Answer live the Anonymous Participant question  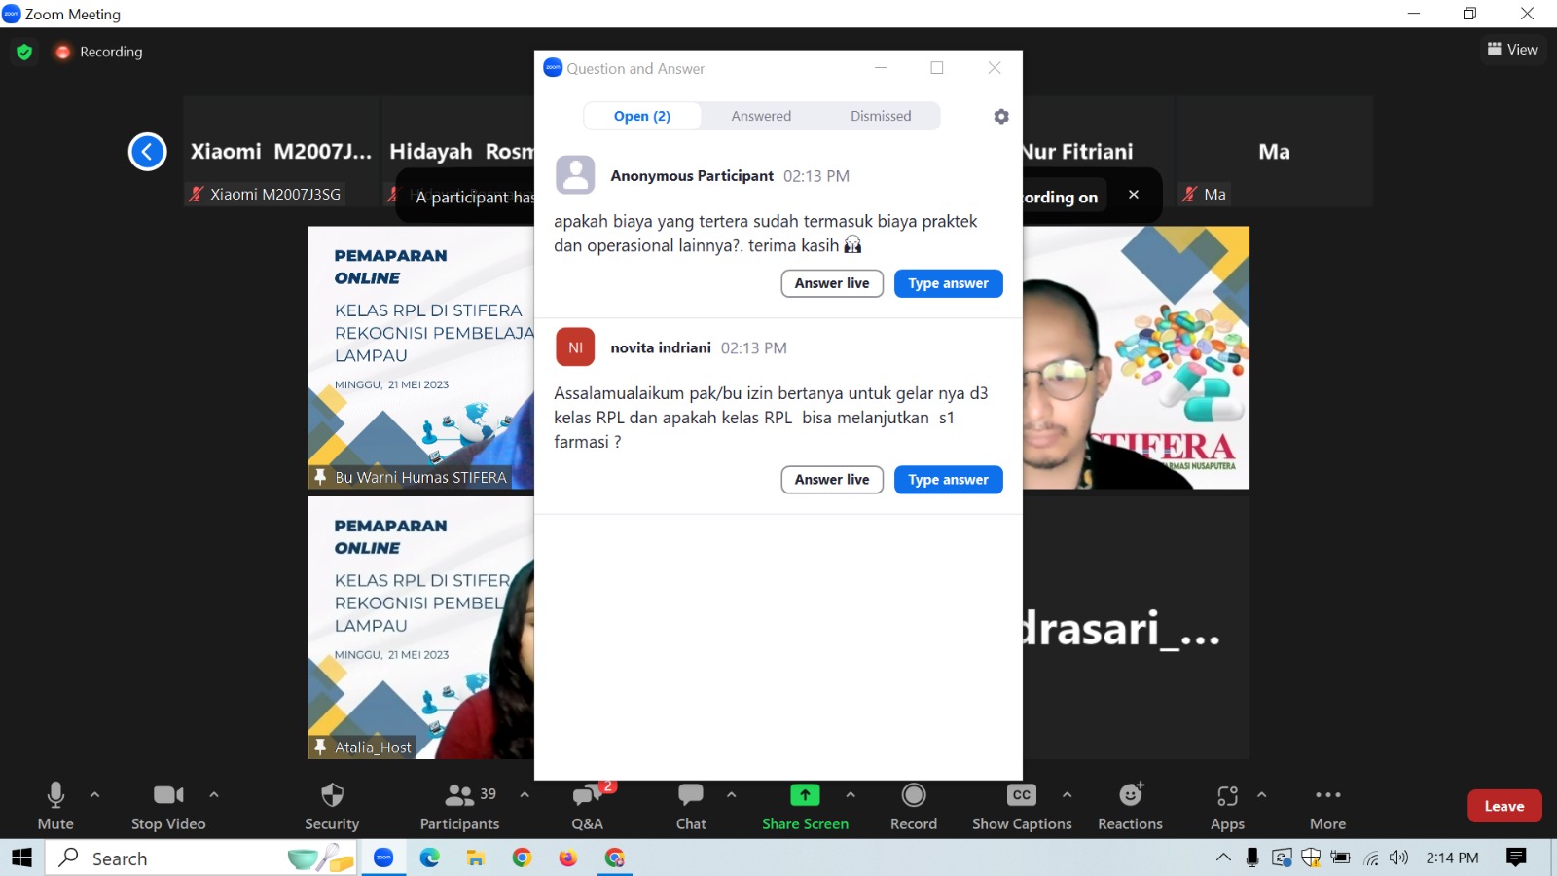[x=831, y=283]
